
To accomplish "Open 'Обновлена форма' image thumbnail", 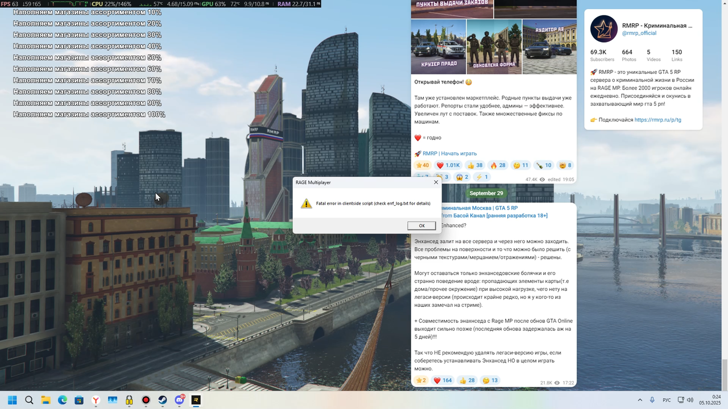I will click(x=494, y=47).
